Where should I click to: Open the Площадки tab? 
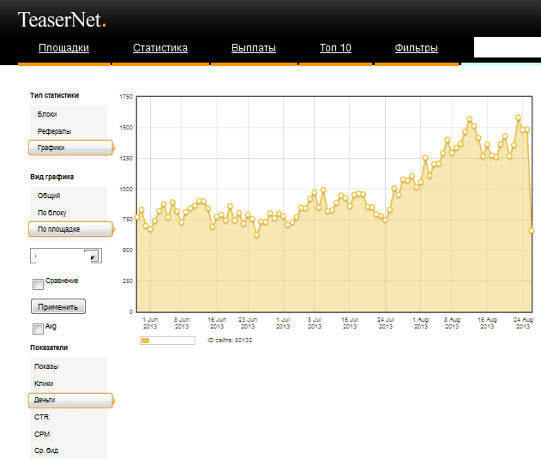(x=64, y=48)
